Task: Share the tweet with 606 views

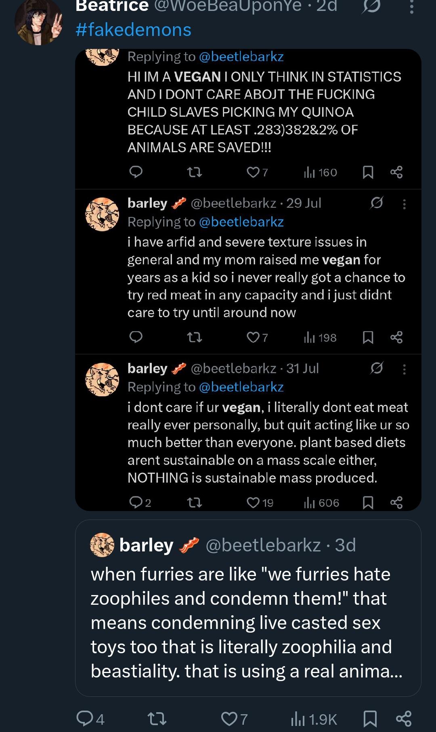Action: 396,503
